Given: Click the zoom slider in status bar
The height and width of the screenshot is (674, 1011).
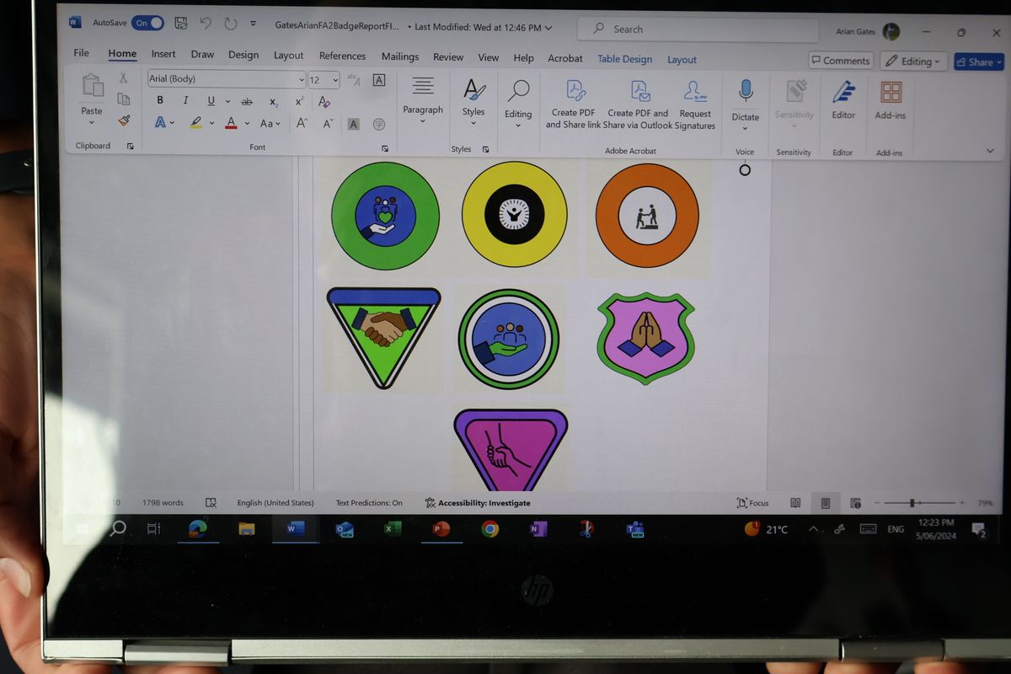Looking at the screenshot, I should tap(912, 503).
